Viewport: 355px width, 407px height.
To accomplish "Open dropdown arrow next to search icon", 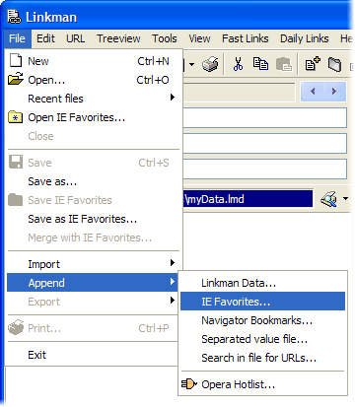I will 345,198.
